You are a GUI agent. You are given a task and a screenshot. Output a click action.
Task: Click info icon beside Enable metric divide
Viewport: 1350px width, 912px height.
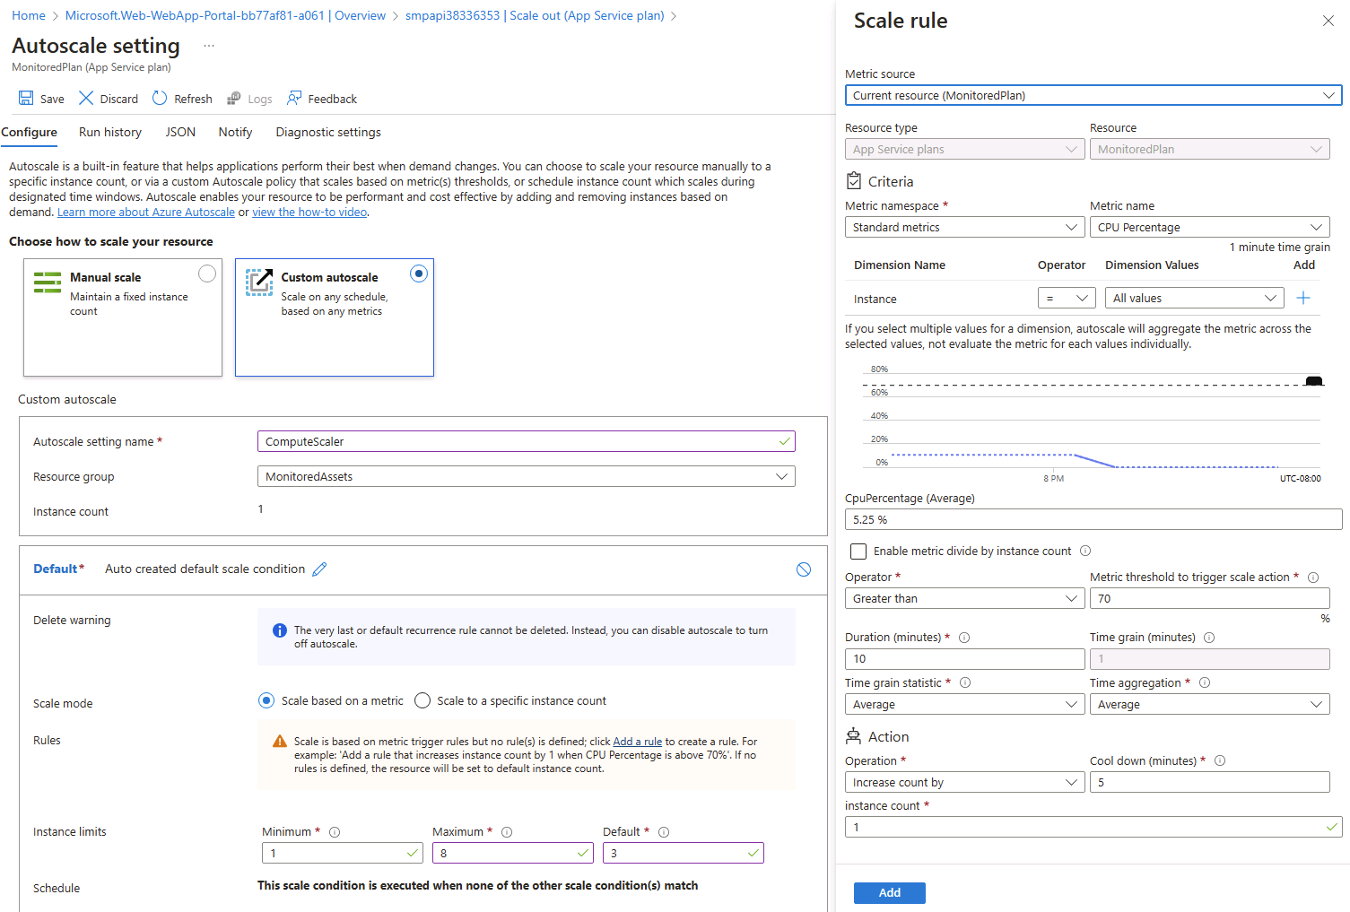tap(1085, 551)
